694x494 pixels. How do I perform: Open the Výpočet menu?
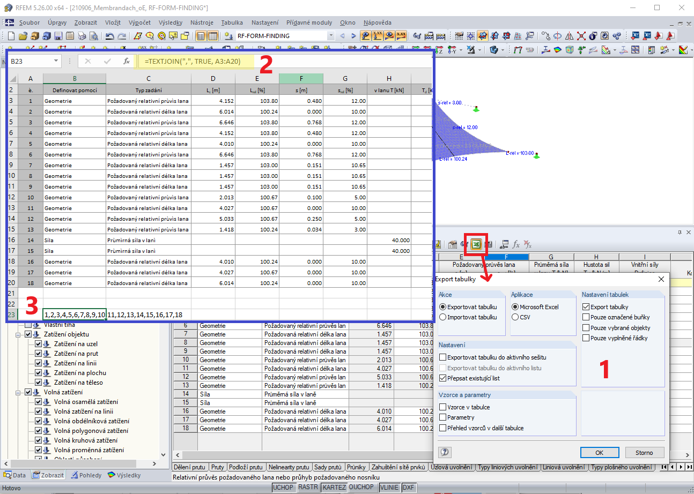coord(139,23)
